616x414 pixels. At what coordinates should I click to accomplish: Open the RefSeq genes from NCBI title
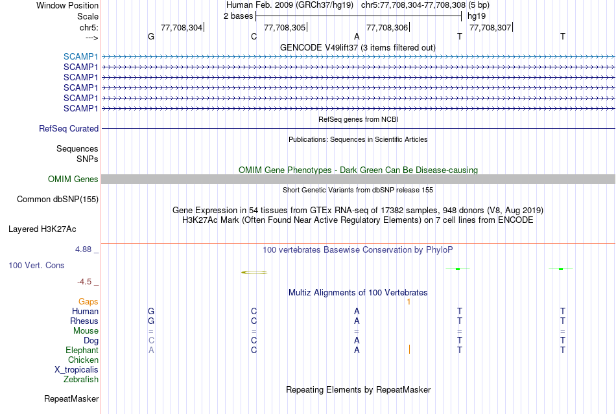pyautogui.click(x=358, y=119)
